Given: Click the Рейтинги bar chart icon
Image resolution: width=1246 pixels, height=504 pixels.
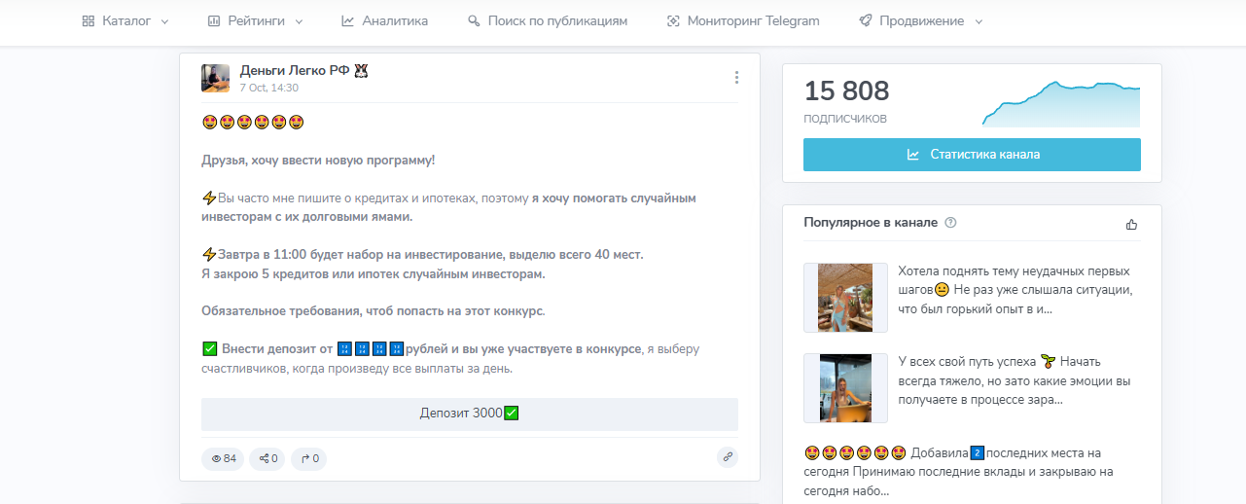Looking at the screenshot, I should pos(214,20).
